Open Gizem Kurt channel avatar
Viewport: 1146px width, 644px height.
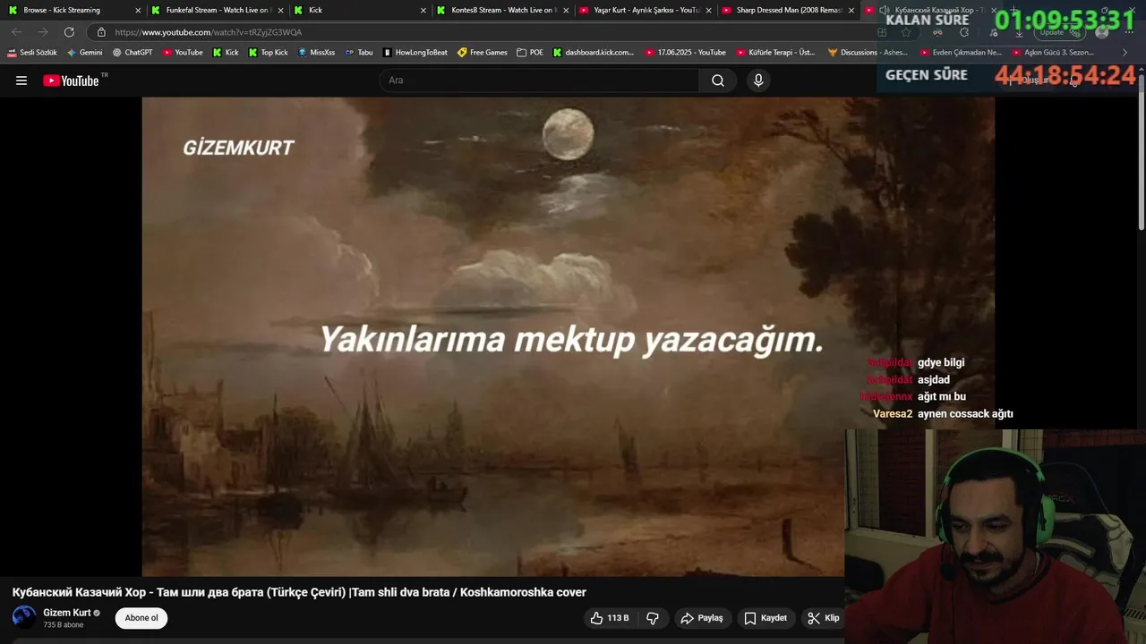tap(24, 617)
